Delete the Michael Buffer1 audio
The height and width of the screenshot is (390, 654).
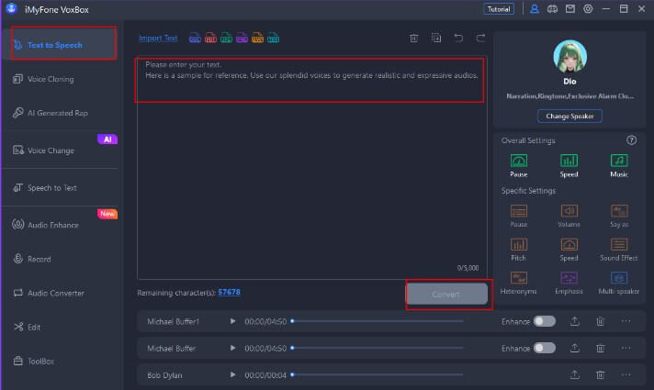click(x=600, y=321)
